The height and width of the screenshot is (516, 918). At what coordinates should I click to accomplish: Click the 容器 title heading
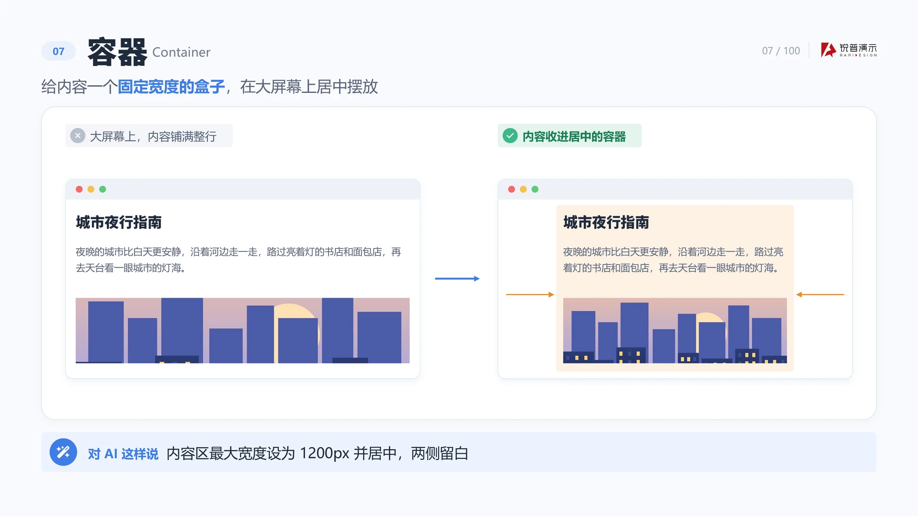click(x=117, y=52)
